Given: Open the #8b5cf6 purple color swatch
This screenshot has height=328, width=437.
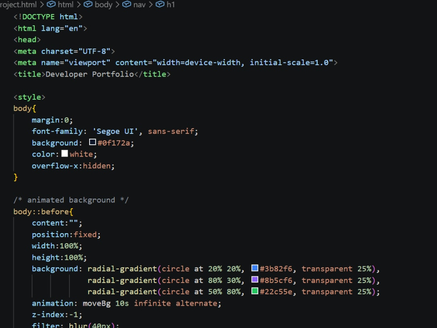Looking at the screenshot, I should 255,279.
